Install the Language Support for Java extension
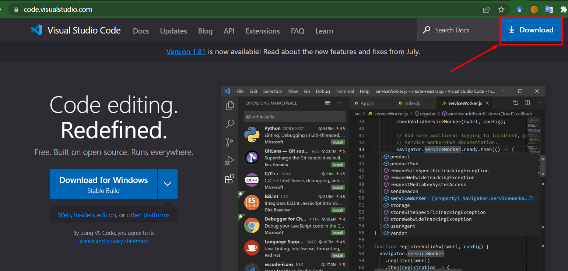This screenshot has width=568, height=271. pyautogui.click(x=338, y=256)
